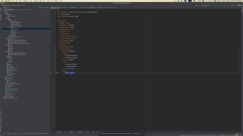243x136 pixels.
Task: Select the LICENSE file in the tree
Action: tap(9, 66)
